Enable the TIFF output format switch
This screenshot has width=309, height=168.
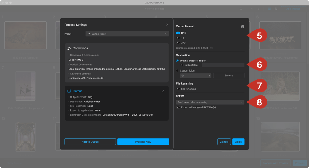pos(178,38)
